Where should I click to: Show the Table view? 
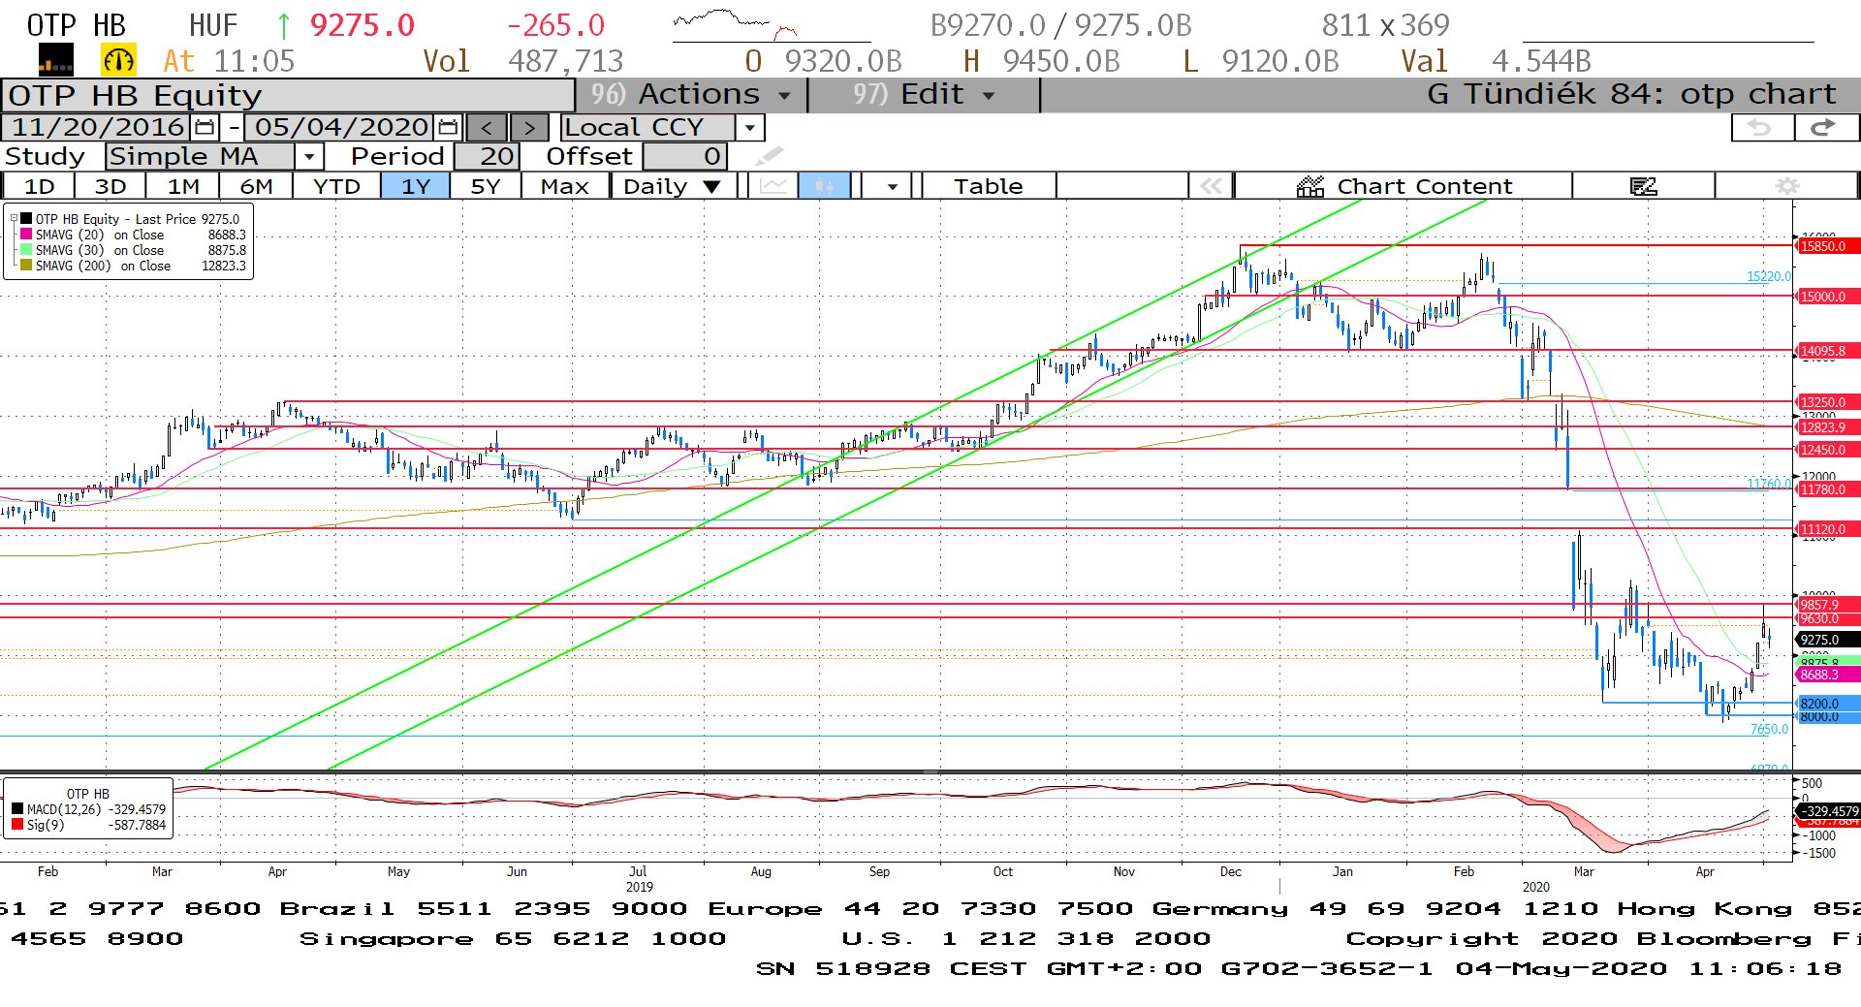(x=988, y=186)
